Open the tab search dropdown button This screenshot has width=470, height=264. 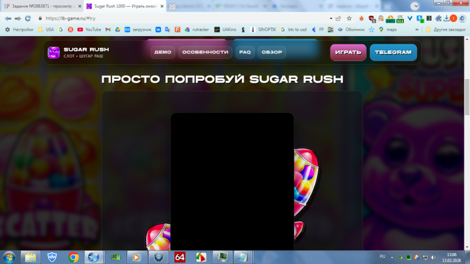coord(415,6)
